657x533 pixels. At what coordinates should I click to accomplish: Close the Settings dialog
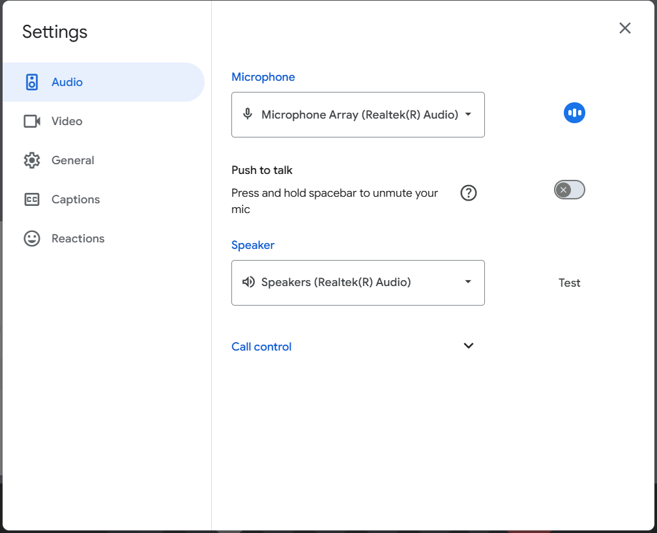(624, 28)
